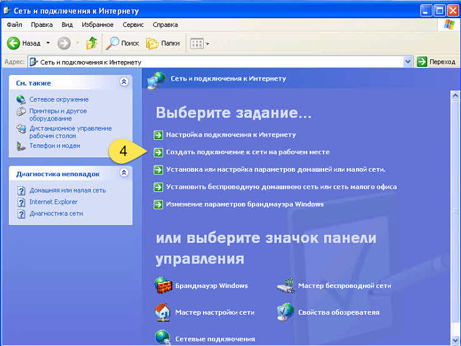Click arrow icon beside Установка или настройка параметров
The image size is (461, 346).
click(x=158, y=170)
